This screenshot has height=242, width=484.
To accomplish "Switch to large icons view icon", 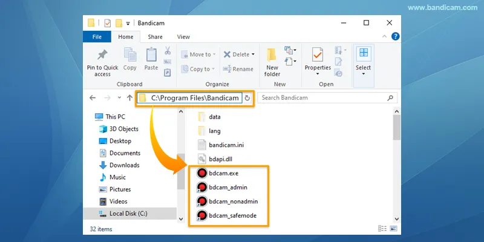I will tap(393, 229).
